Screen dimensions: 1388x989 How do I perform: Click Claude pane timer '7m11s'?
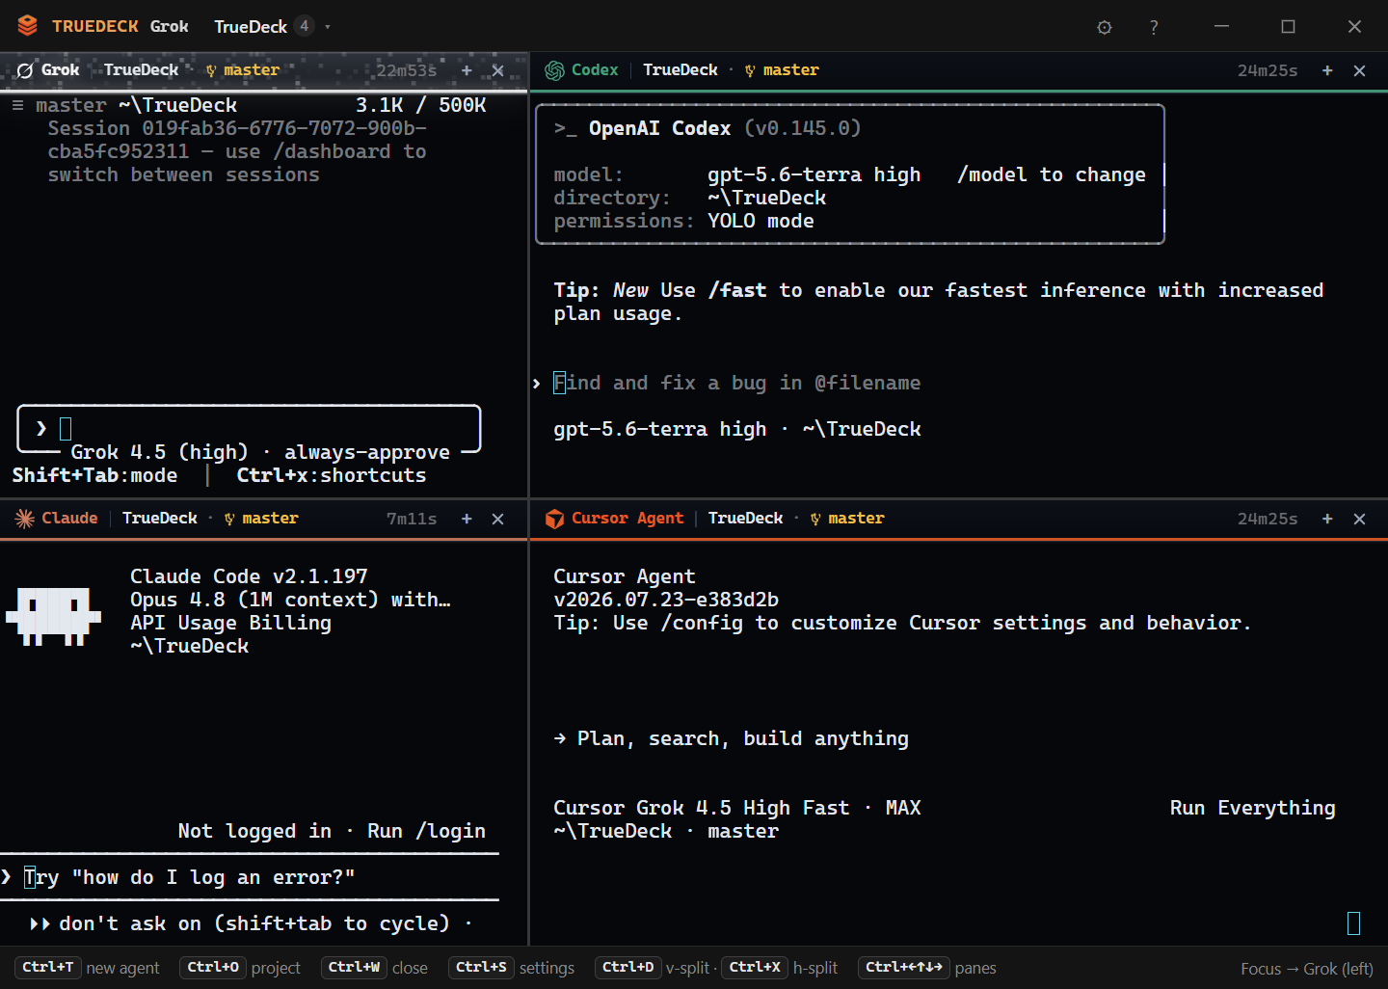point(412,519)
